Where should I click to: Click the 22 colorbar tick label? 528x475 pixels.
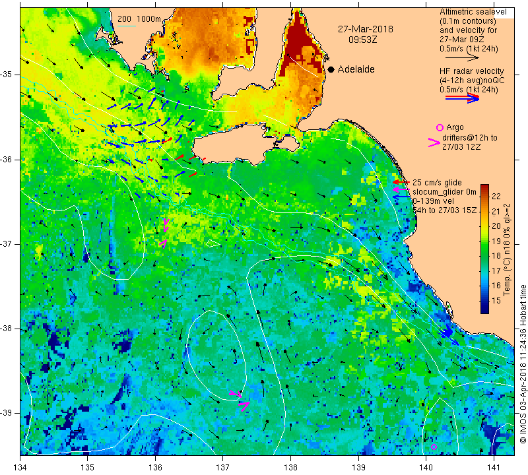tap(496, 196)
